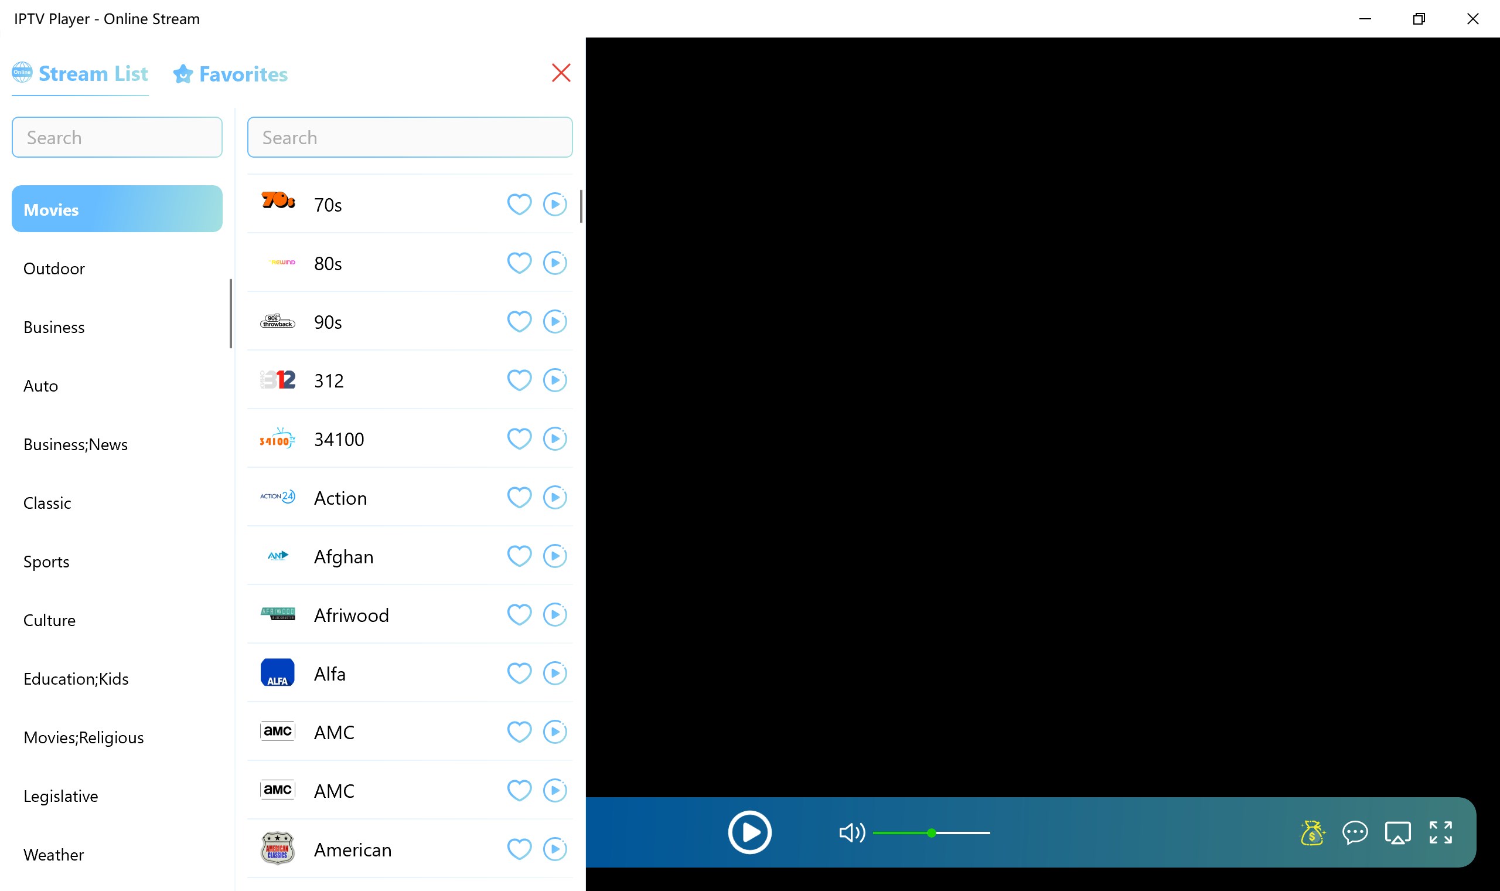The height and width of the screenshot is (891, 1500).
Task: Start playing the Afriwood channel
Action: click(x=555, y=615)
